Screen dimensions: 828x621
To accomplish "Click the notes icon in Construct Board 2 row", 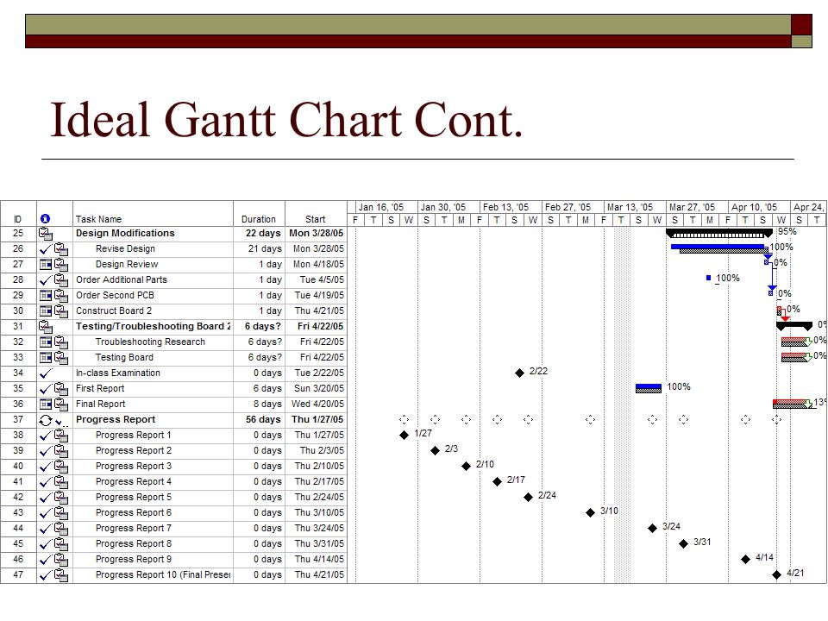I will (x=61, y=311).
